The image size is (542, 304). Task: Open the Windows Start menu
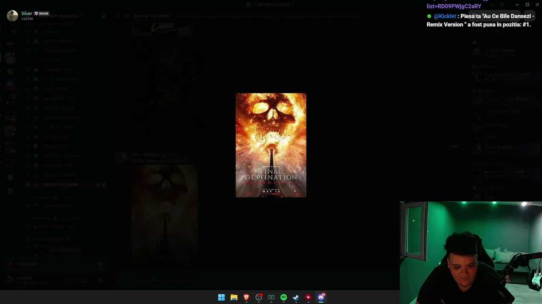coord(221,297)
